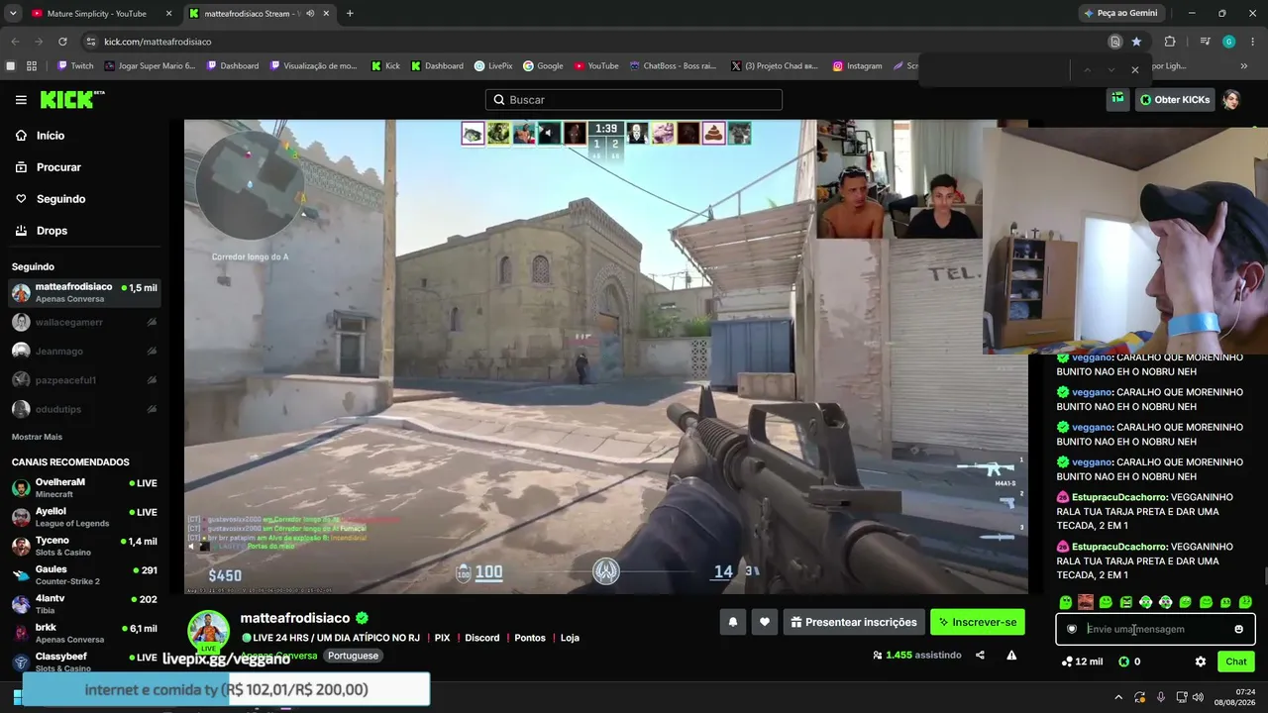
Task: Bookmark this page with star icon
Action: point(1136,42)
